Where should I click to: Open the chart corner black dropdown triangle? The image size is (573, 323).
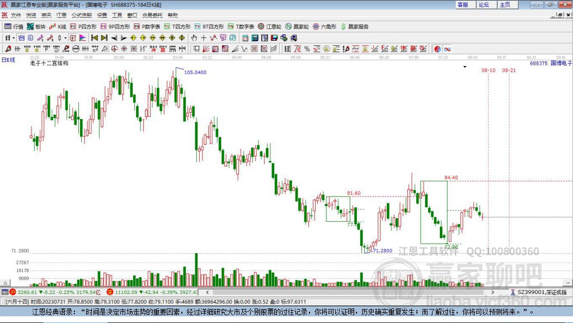pos(465,67)
